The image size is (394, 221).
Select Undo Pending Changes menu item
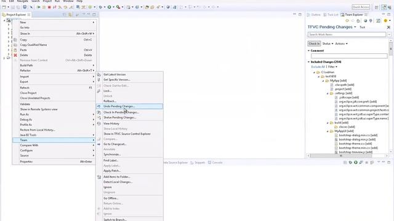[129, 106]
